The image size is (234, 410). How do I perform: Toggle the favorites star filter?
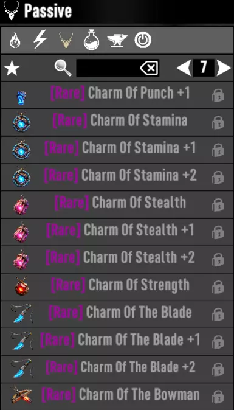[x=12, y=69]
